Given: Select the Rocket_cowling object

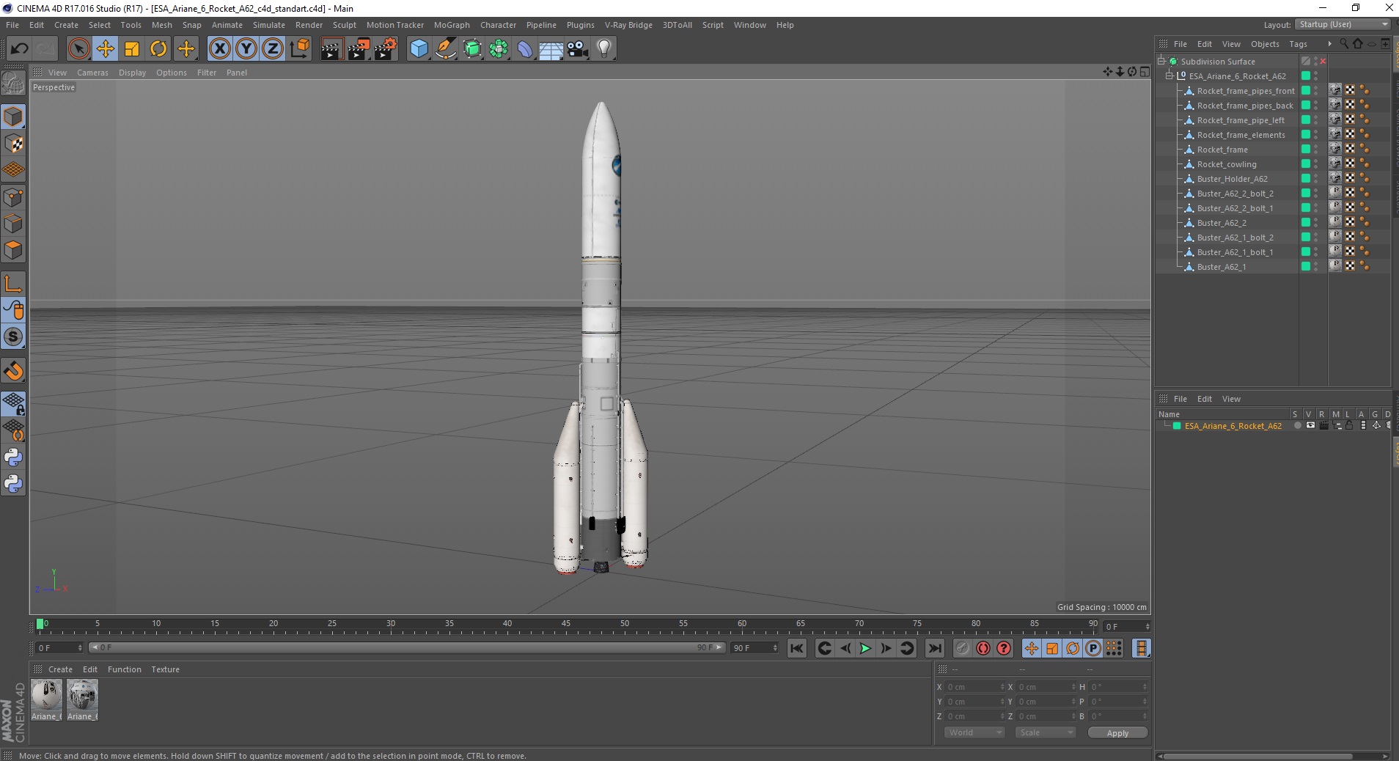Looking at the screenshot, I should pos(1226,164).
